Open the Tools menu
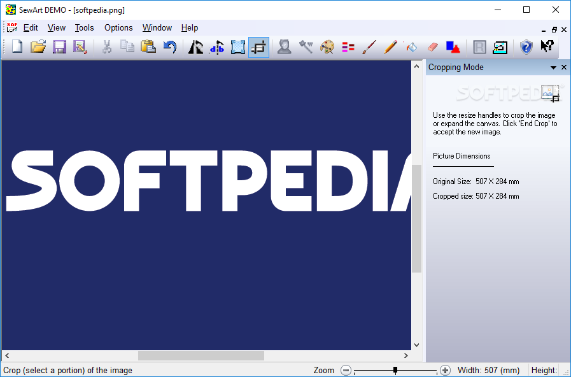Viewport: 571px width, 377px height. [x=84, y=27]
